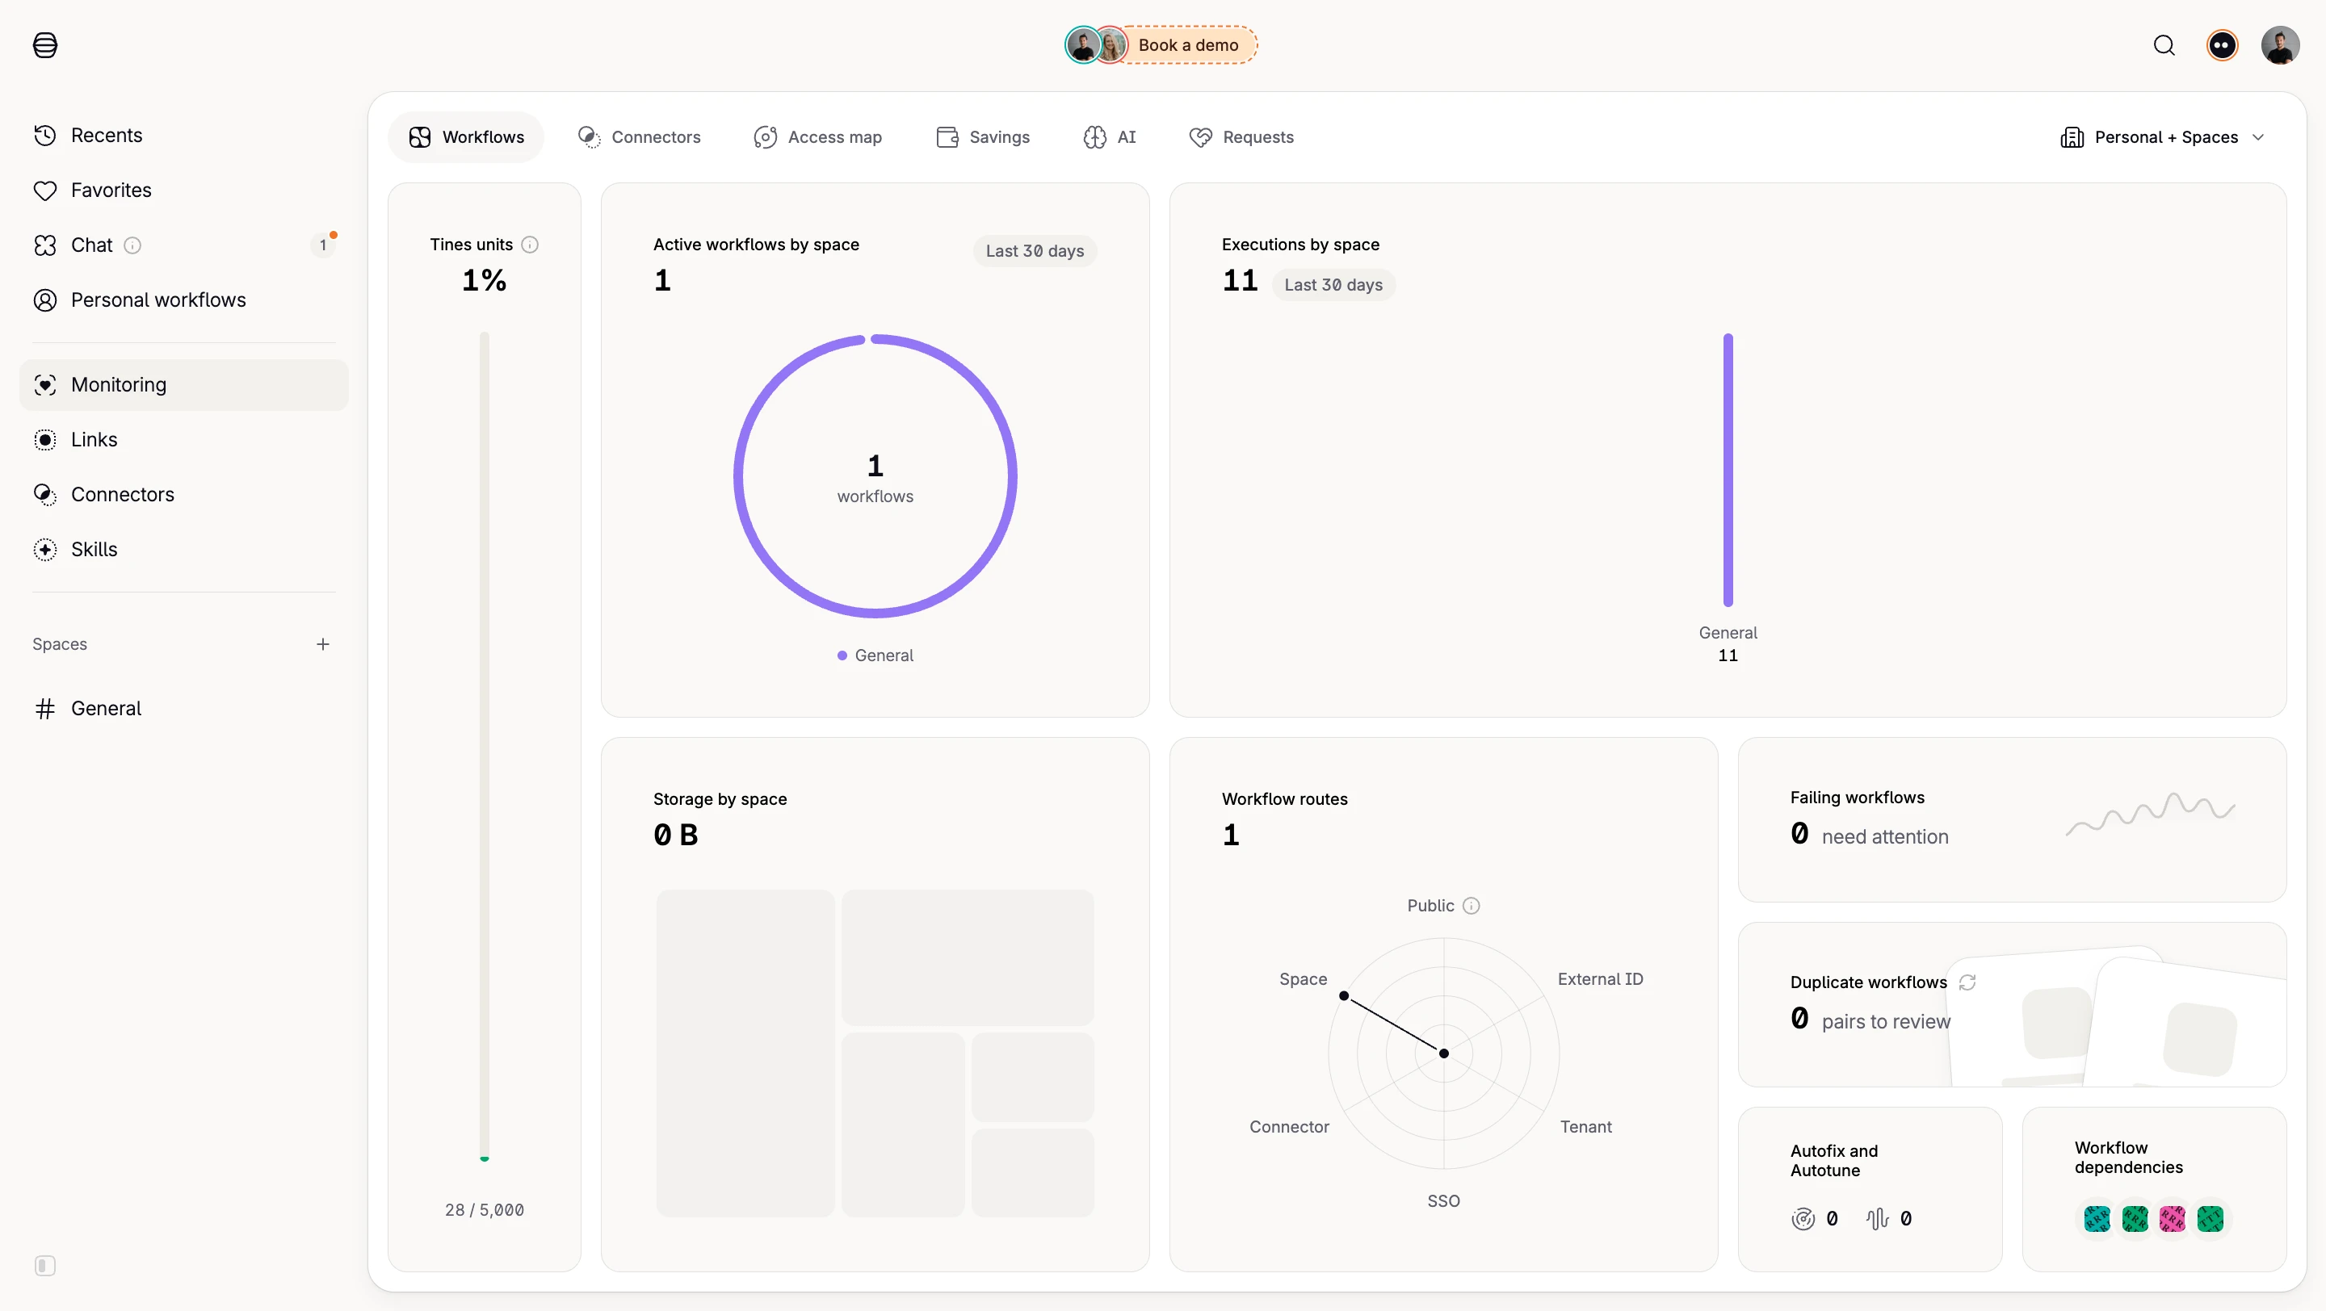Click the first teal dependency tile icon

click(2097, 1219)
